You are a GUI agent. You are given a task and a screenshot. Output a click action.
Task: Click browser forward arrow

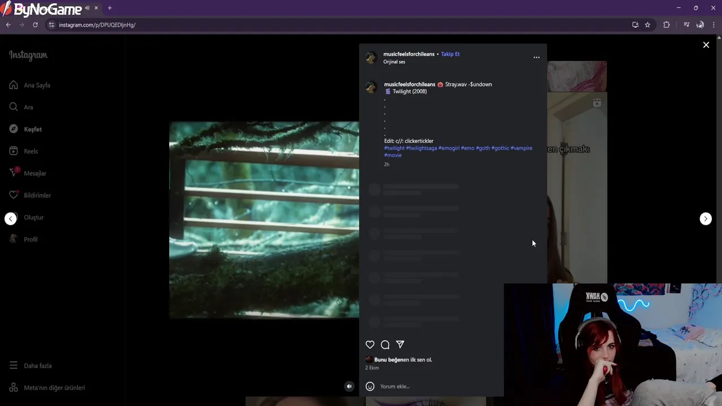coord(22,25)
